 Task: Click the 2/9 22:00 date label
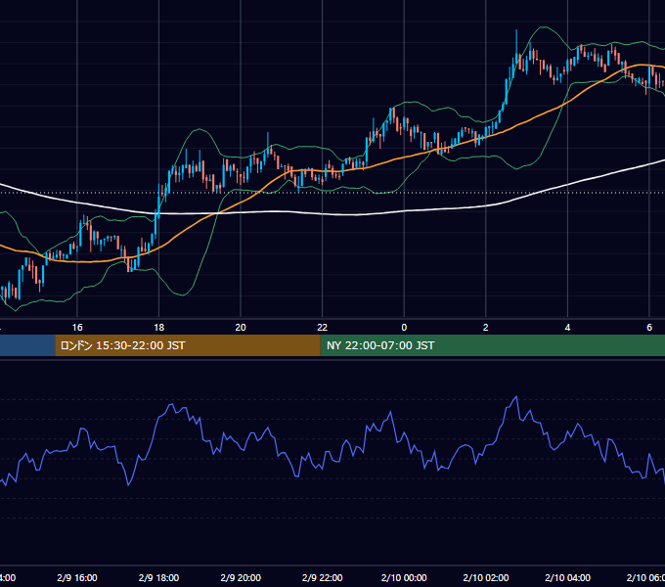pyautogui.click(x=323, y=577)
